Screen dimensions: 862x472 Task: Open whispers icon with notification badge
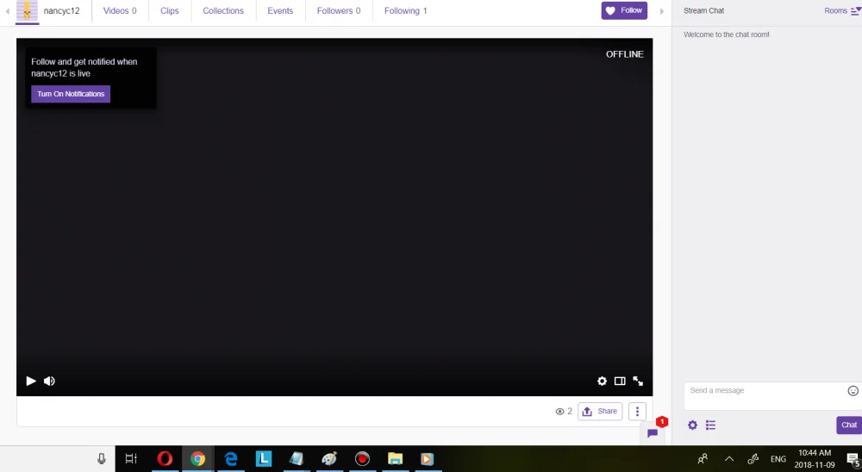point(653,433)
